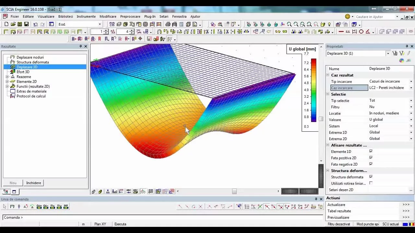This screenshot has width=415, height=233.
Task: Expand the Functii (rezultate 2D) node
Action: pos(7,86)
